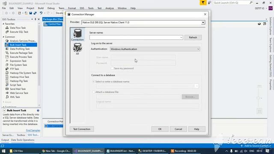
Task: Open the Provider dropdown
Action: click(x=203, y=22)
